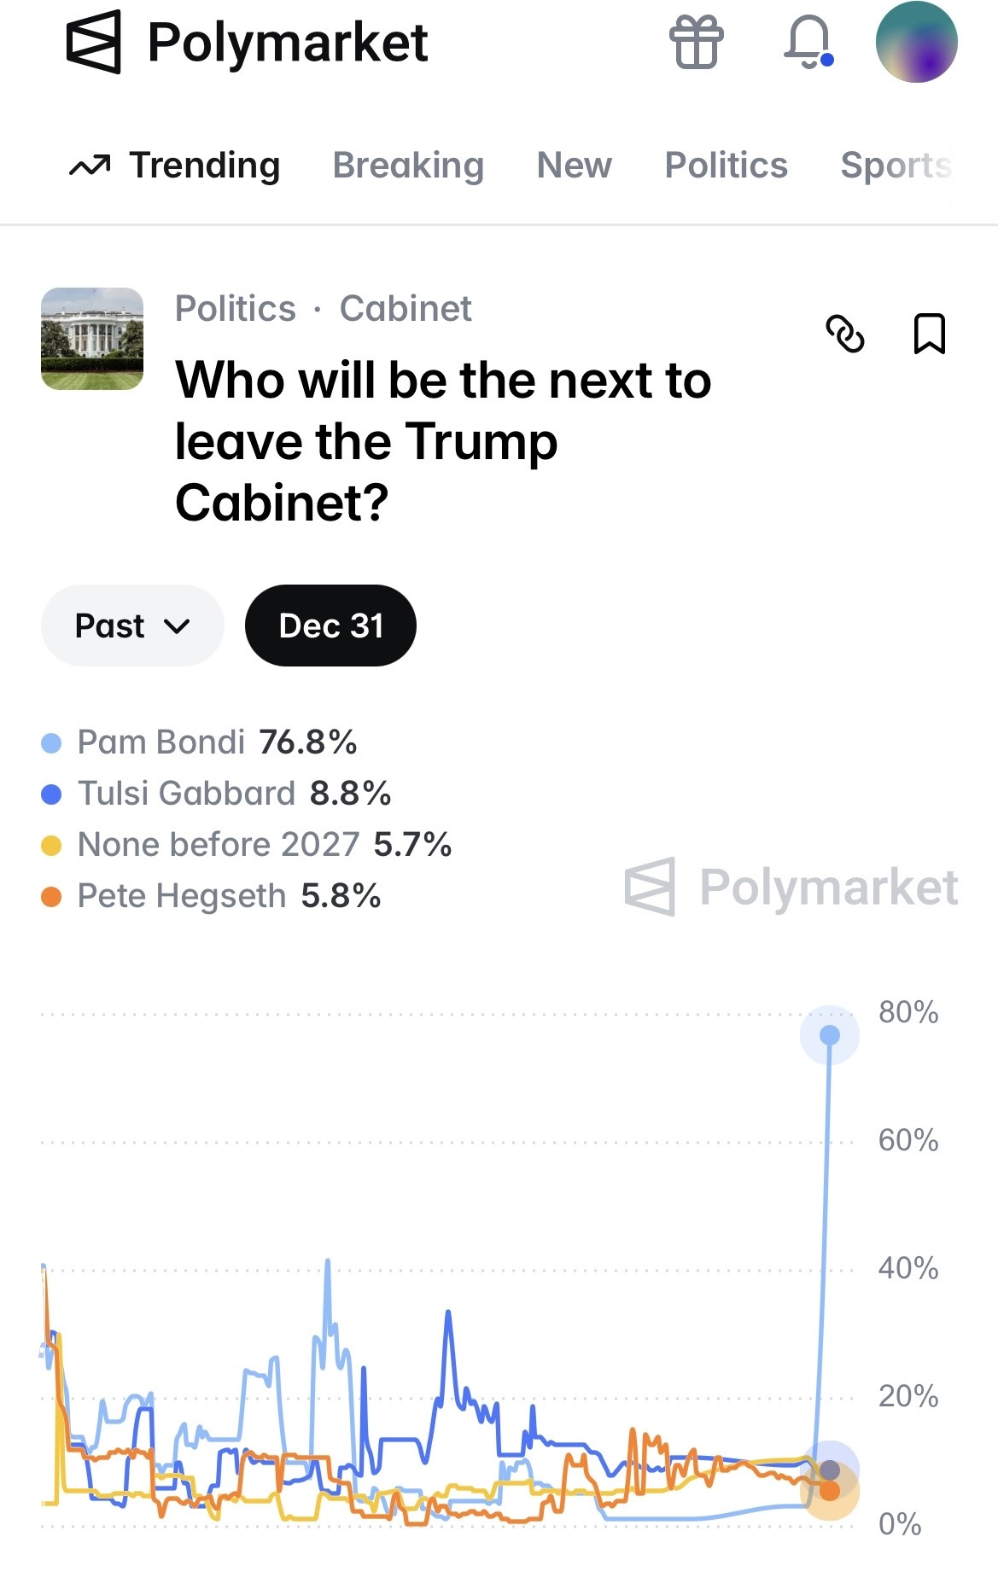
Task: Open the Past dates dropdown
Action: [x=132, y=626]
